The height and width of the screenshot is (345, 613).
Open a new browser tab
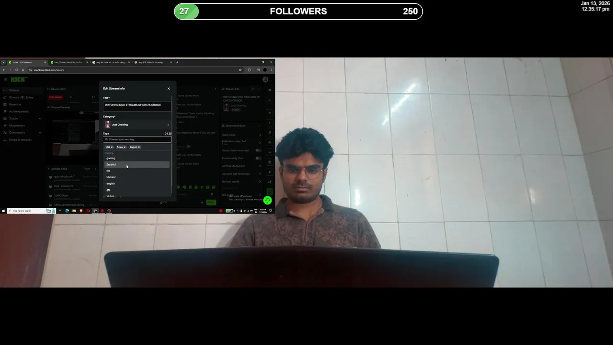point(177,62)
